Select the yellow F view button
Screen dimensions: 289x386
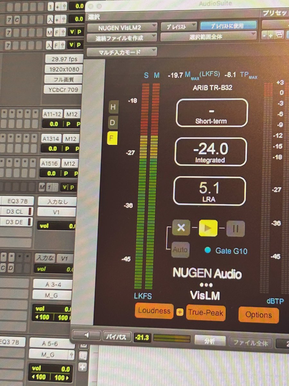pos(113,138)
